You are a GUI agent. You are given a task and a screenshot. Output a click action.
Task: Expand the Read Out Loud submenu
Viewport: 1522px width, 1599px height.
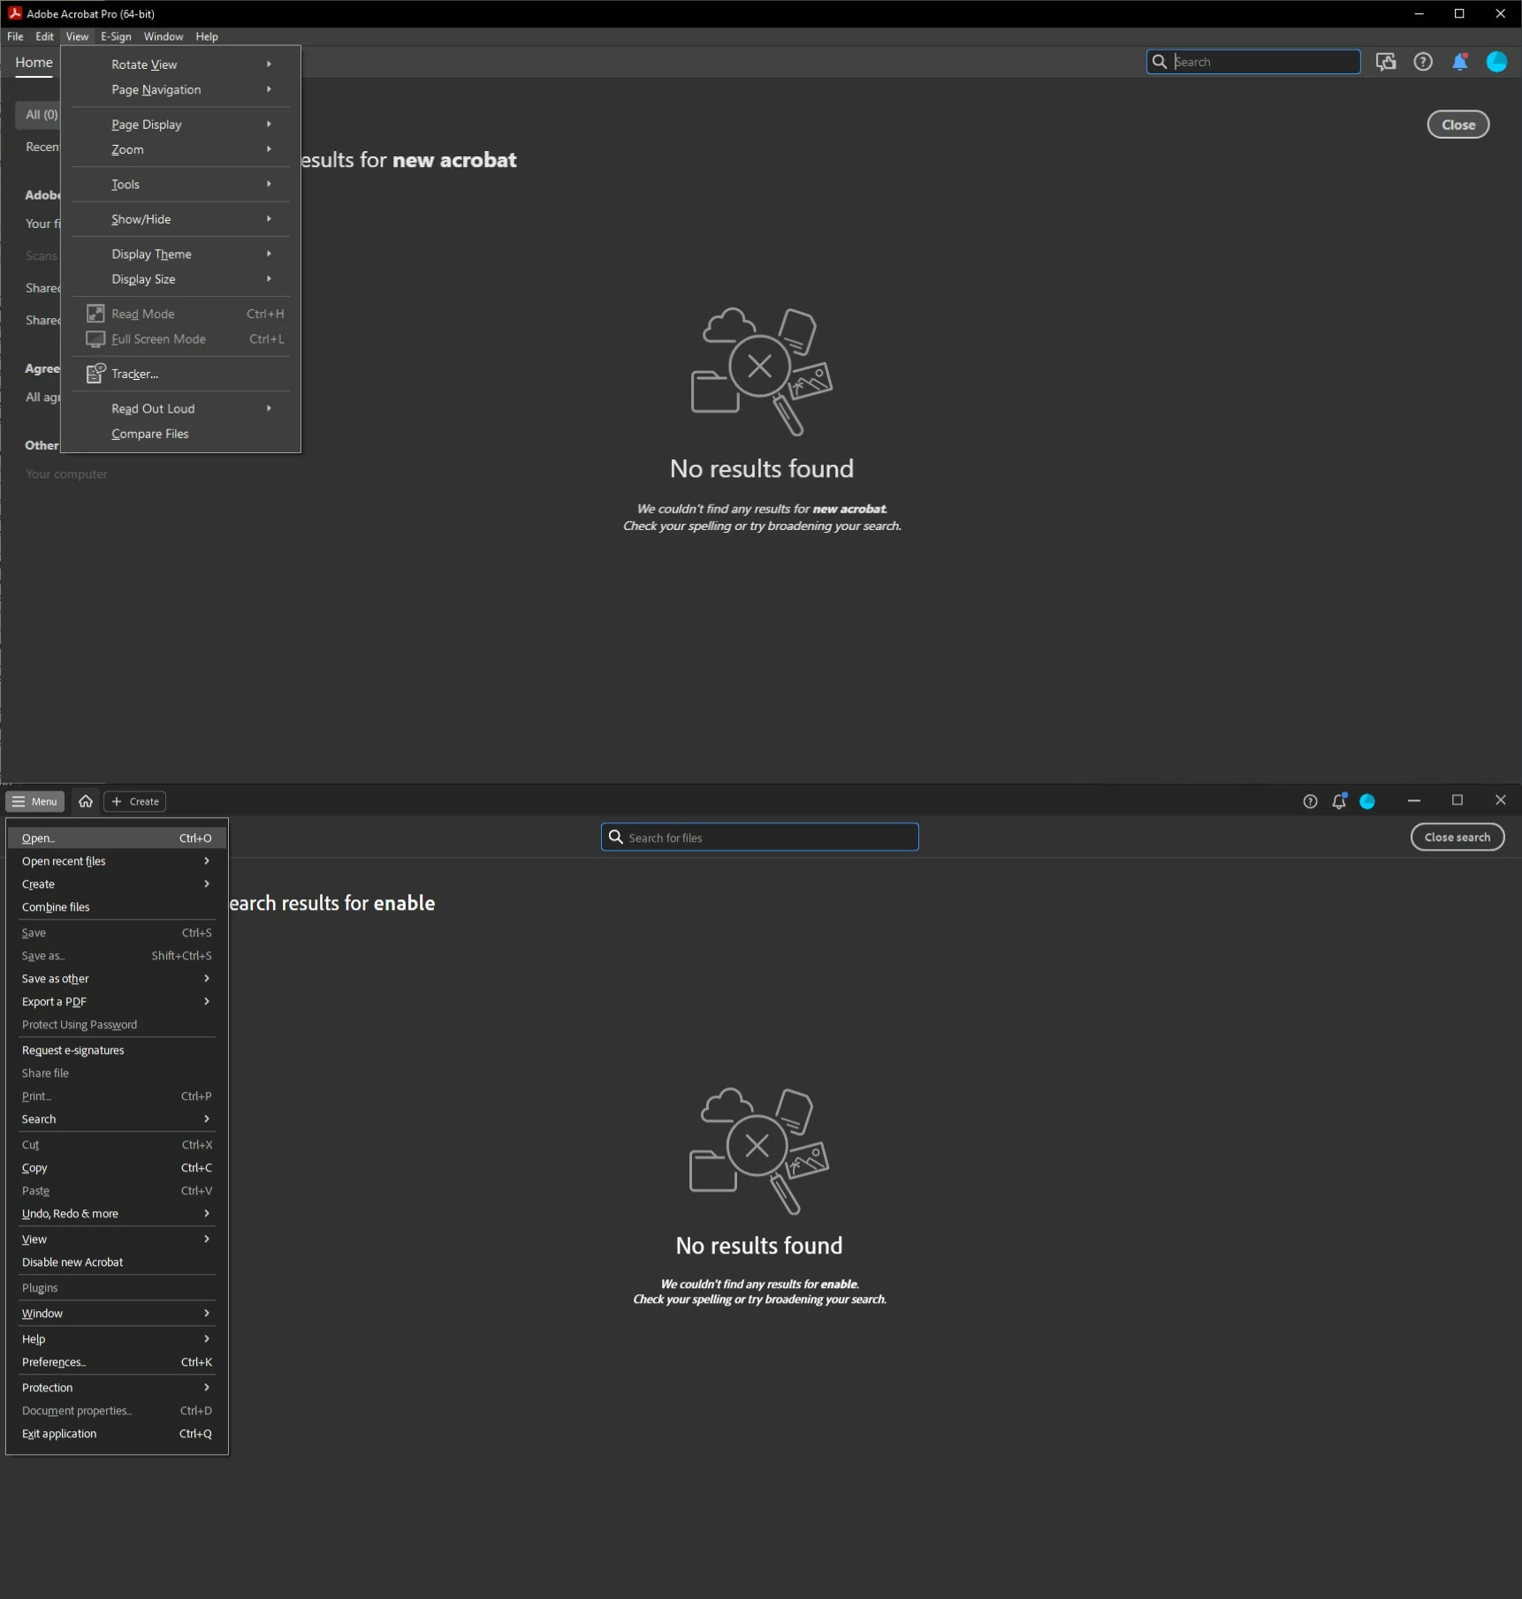tap(180, 408)
